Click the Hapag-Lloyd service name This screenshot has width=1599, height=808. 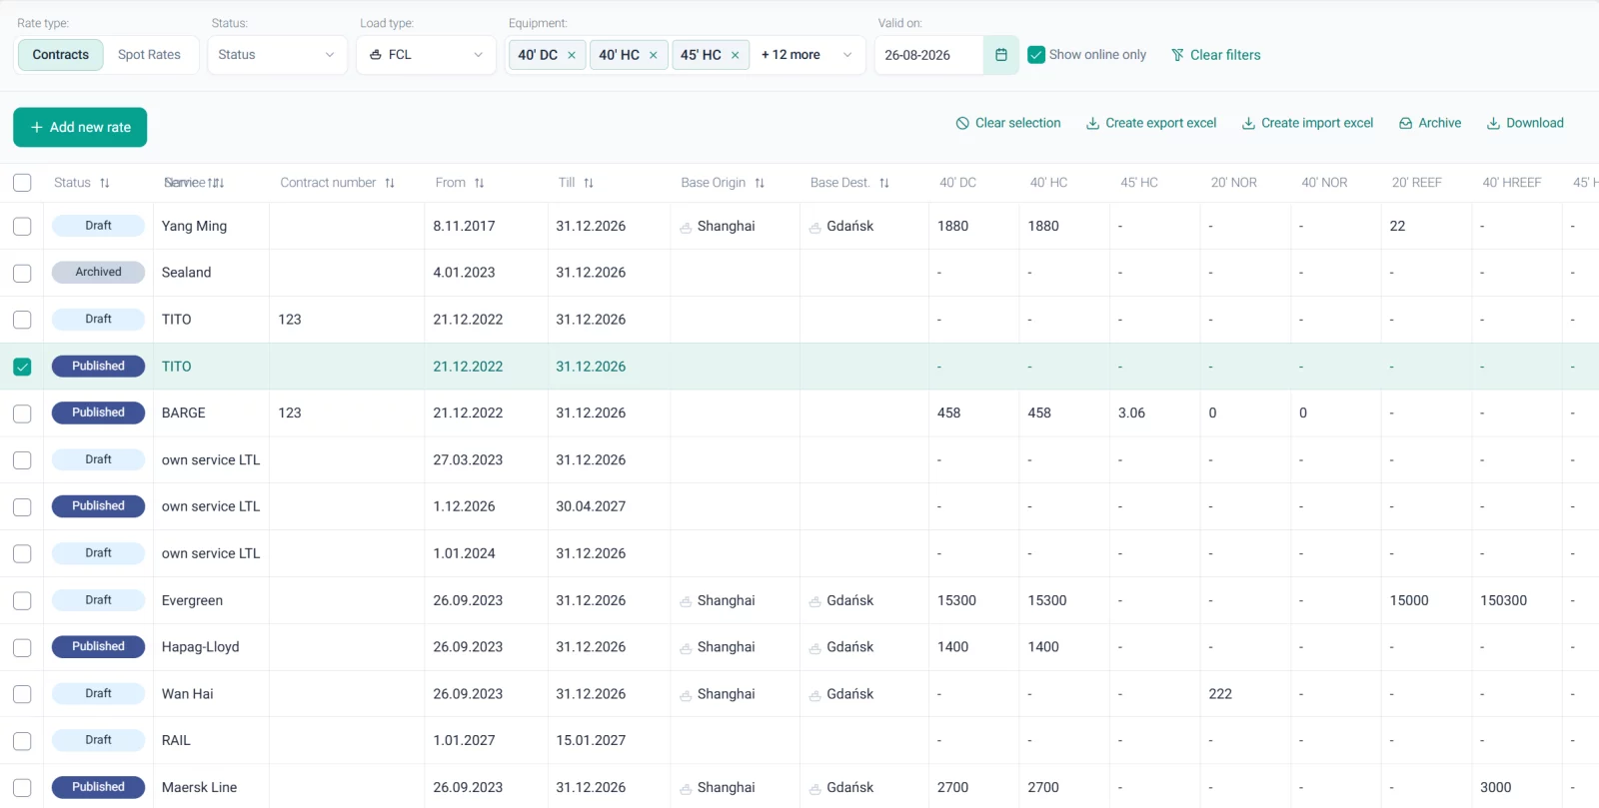201,647
